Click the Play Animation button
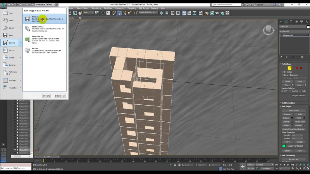Image resolution: width=310 pixels, height=174 pixels. click(284, 165)
